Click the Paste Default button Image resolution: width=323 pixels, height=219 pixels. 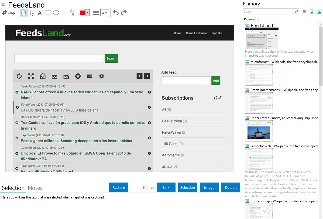pyautogui.click(x=231, y=187)
